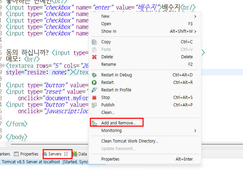
Task: Click the Restart in Profile icon
Action: [x=94, y=90]
